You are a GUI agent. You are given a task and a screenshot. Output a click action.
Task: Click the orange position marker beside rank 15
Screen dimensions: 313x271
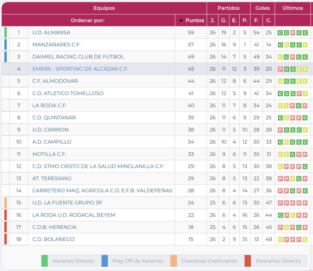click(x=6, y=203)
